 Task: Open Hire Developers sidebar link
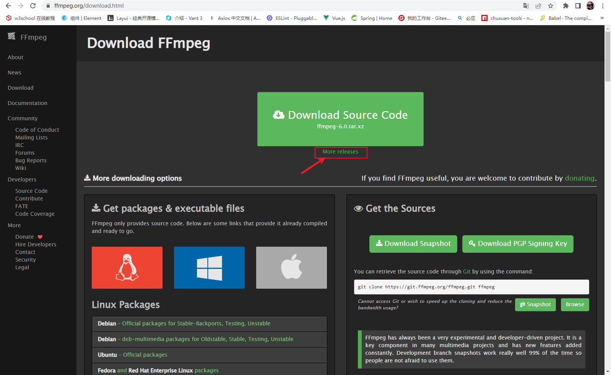click(x=36, y=244)
